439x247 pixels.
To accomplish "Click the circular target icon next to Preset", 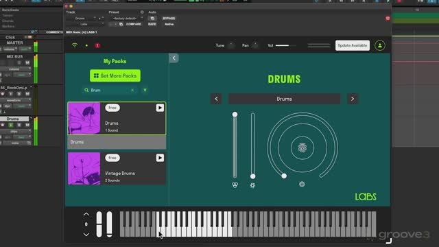I will click(142, 12).
